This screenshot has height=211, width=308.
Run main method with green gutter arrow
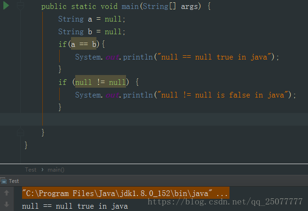pos(6,6)
